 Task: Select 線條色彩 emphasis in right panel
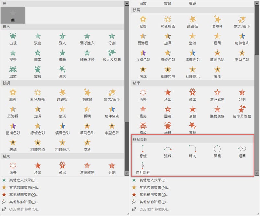coord(168,56)
